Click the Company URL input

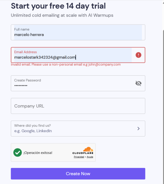click(x=78, y=106)
